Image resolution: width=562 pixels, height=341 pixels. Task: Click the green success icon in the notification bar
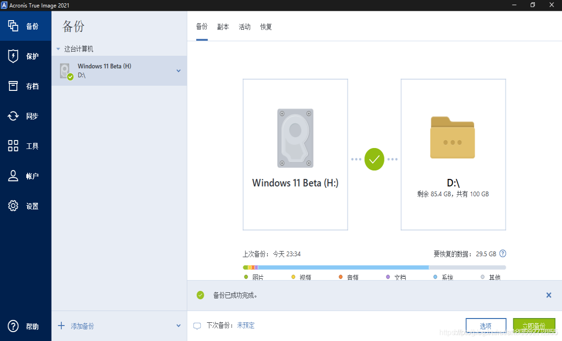tap(200, 295)
